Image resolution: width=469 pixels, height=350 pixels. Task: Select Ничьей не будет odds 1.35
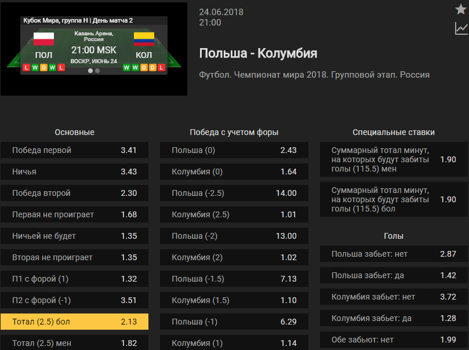point(74,236)
